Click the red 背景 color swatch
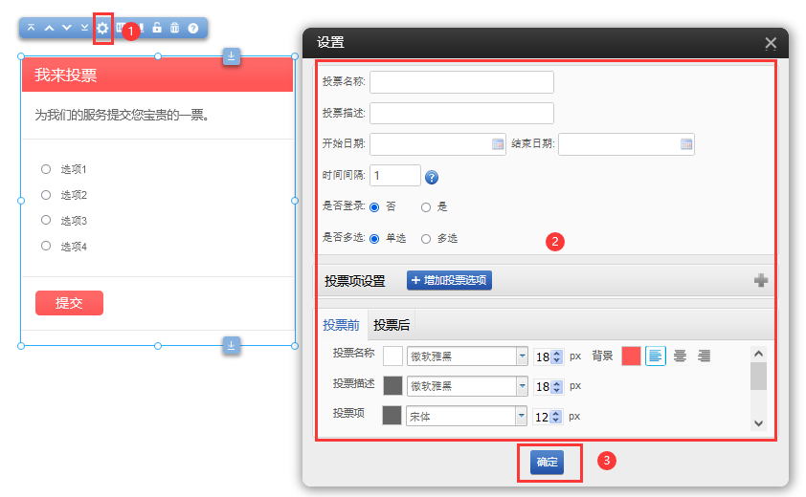Viewport: 806px width, 497px height. 631,356
